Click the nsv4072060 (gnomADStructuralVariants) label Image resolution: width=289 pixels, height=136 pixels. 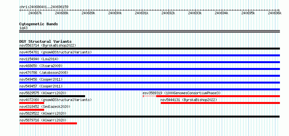[x=56, y=100]
